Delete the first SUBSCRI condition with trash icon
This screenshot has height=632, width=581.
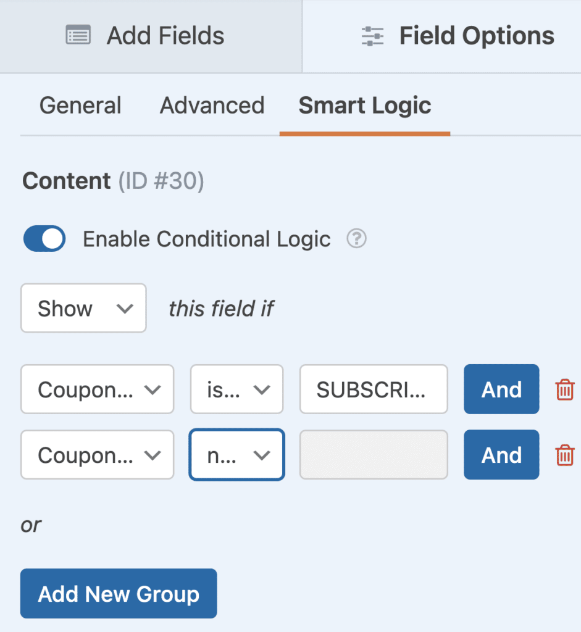point(564,389)
